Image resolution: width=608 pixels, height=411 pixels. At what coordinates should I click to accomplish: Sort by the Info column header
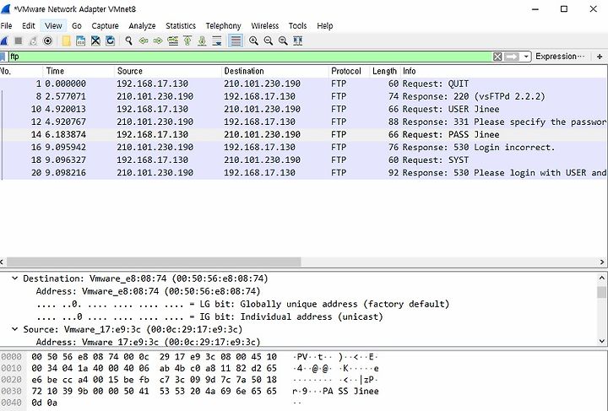[x=503, y=71]
